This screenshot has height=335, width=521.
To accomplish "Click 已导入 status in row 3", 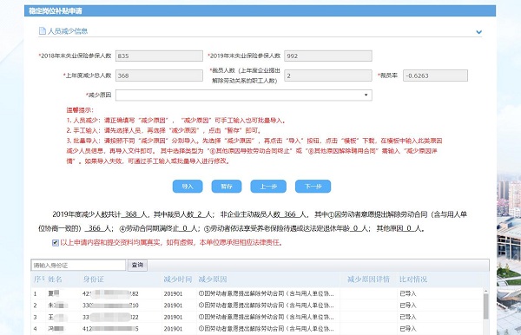I will [408, 317].
